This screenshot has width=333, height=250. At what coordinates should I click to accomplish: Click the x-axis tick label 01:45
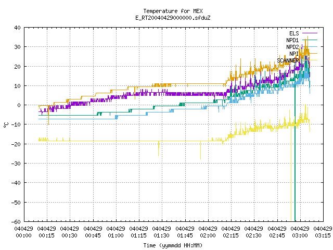click(185, 235)
